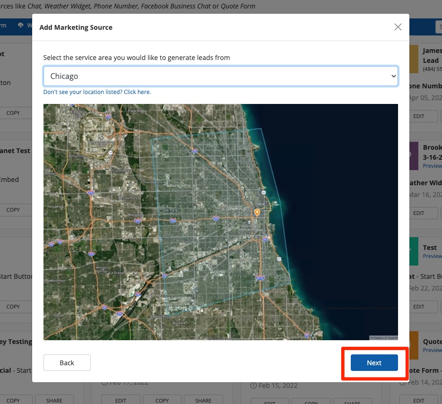This screenshot has width=442, height=404.
Task: Click "Don't see your location listed?" link
Action: click(x=97, y=92)
